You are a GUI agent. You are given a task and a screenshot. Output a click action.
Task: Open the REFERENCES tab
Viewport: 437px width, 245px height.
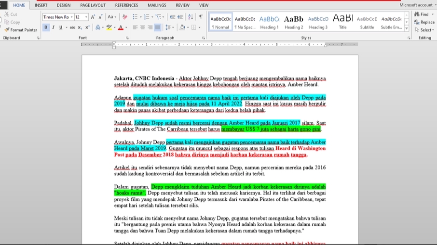126,5
